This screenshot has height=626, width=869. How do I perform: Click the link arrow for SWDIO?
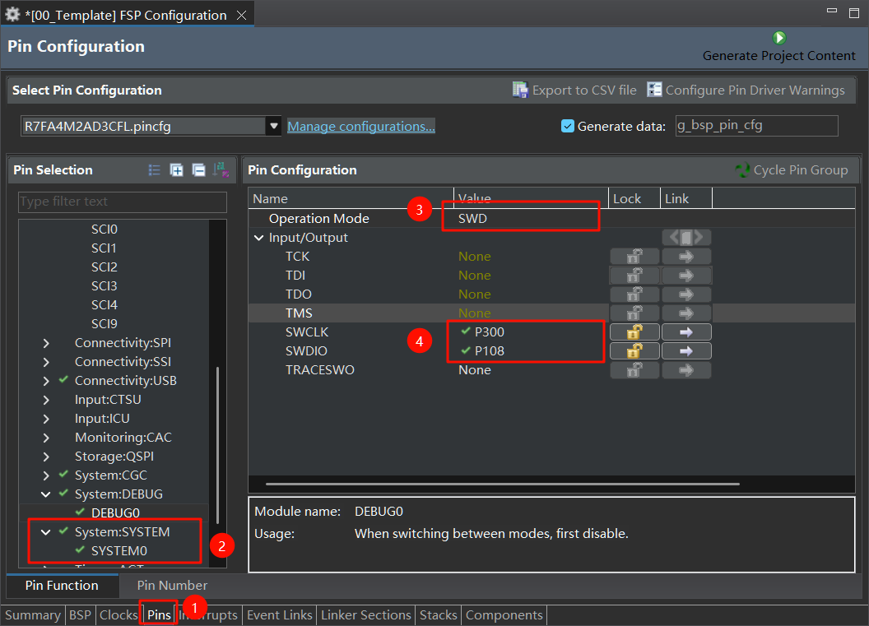686,350
